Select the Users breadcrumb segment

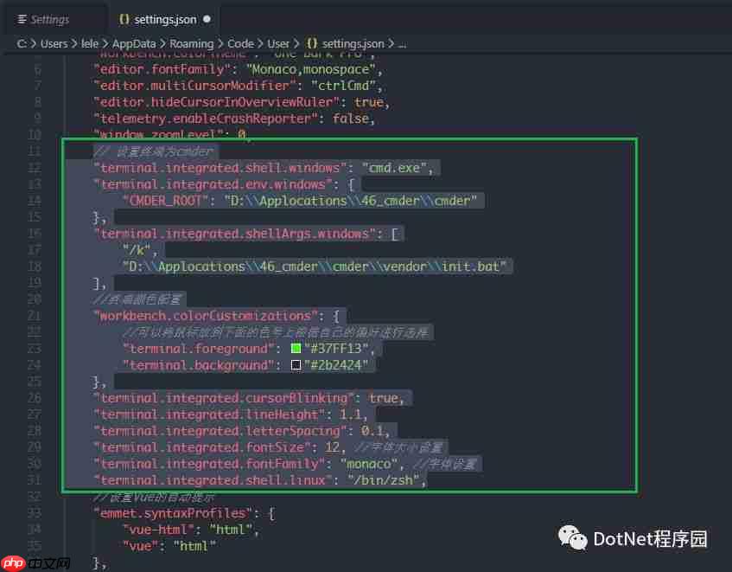coord(54,44)
